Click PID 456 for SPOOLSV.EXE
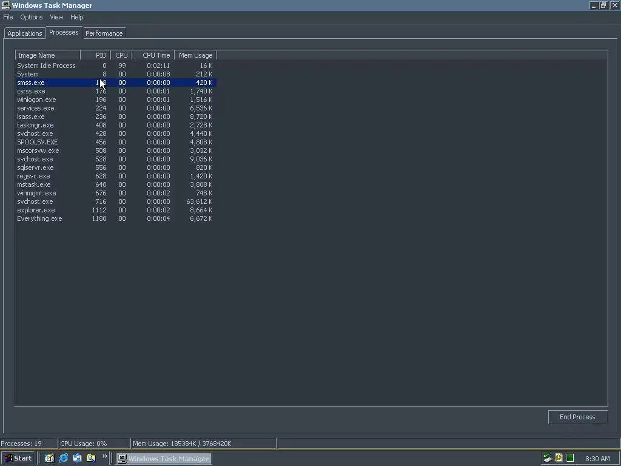This screenshot has width=621, height=466. [101, 142]
